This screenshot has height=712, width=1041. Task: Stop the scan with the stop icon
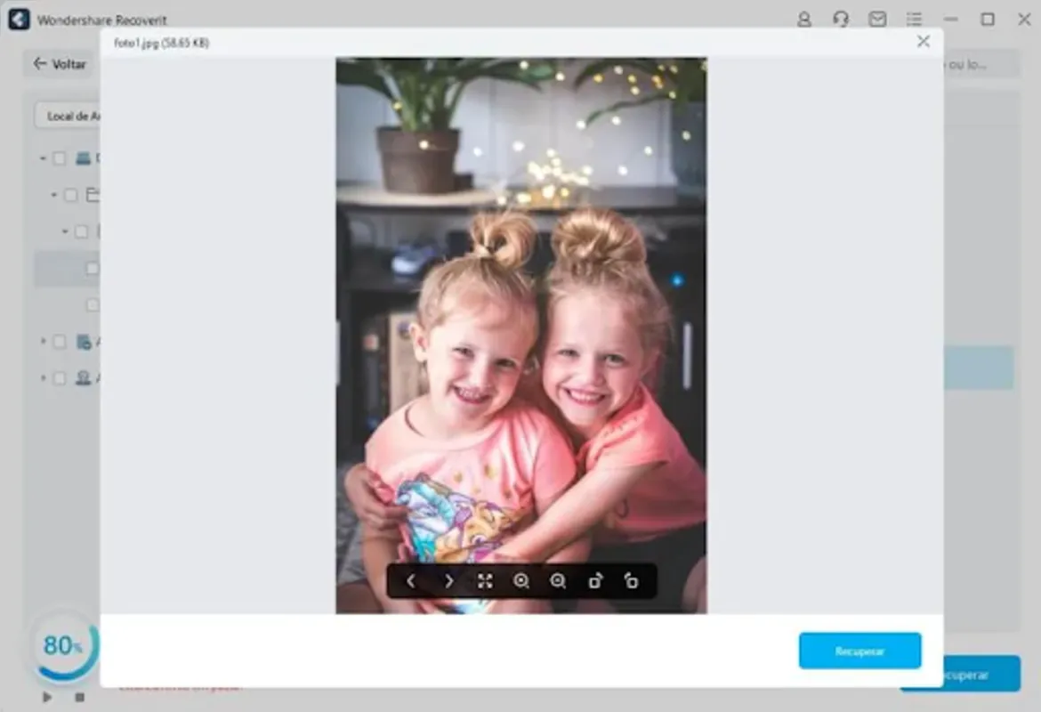pyautogui.click(x=80, y=698)
